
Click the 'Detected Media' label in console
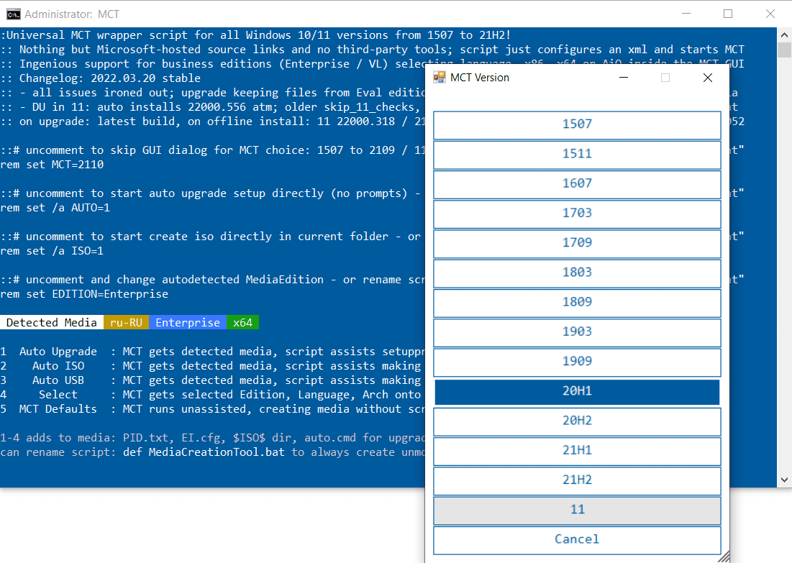[x=52, y=322]
